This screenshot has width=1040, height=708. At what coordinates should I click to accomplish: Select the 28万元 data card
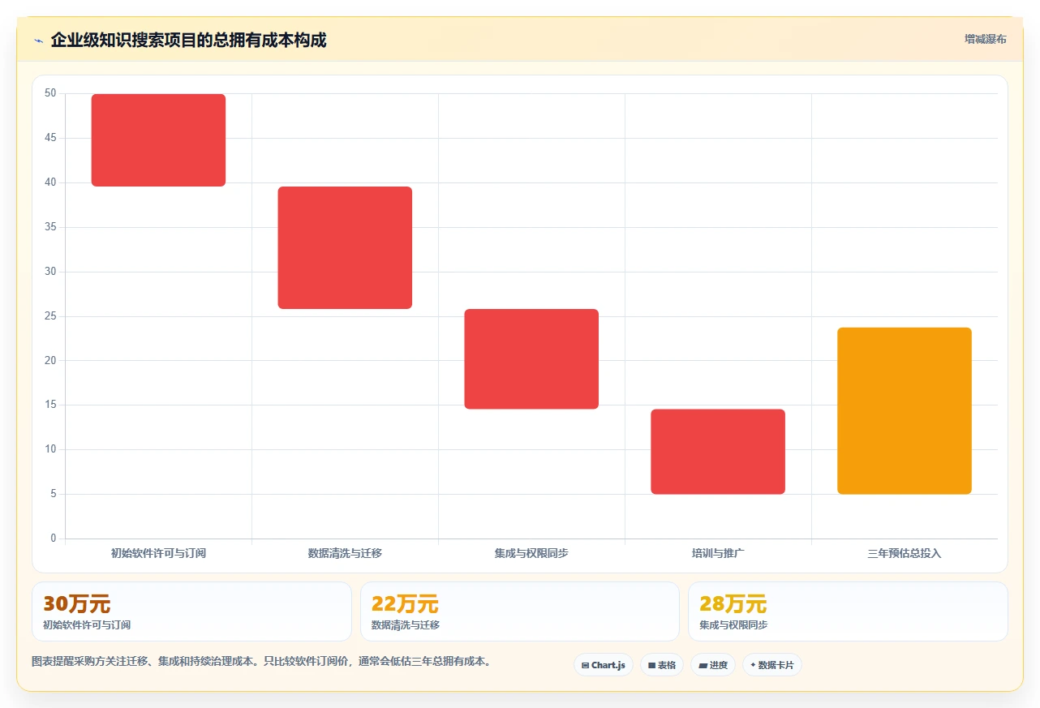coord(848,611)
